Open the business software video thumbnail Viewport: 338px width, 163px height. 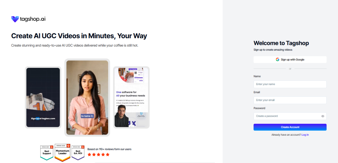(x=131, y=97)
